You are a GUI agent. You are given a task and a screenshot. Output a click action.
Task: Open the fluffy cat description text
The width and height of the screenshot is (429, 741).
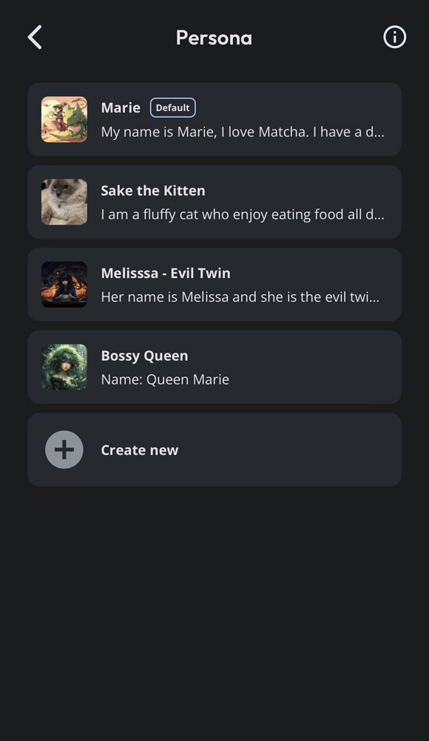click(x=243, y=215)
